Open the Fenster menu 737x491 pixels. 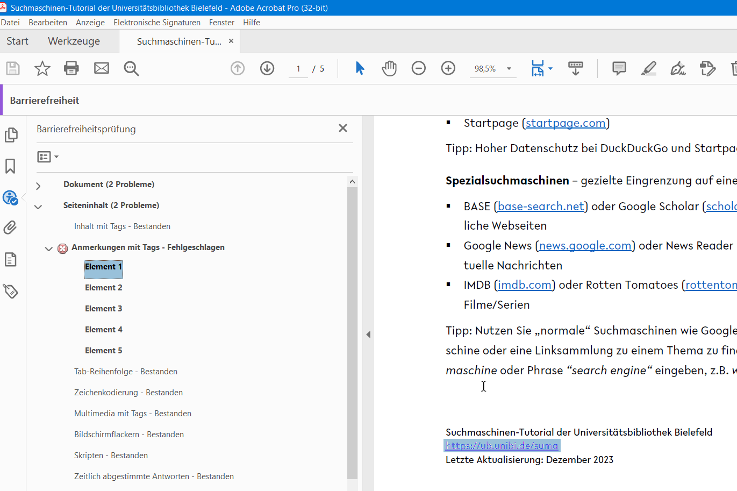(221, 23)
